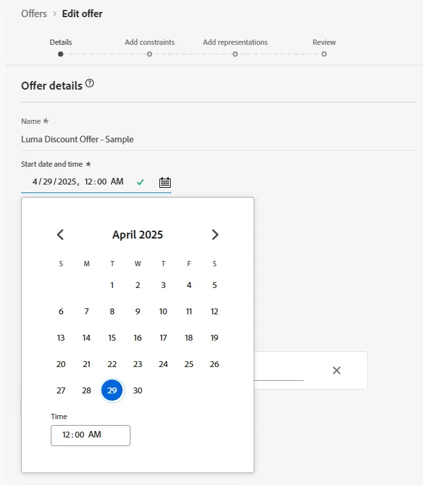423x485 pixels.
Task: Open the calendar picker icon
Action: coord(165,182)
